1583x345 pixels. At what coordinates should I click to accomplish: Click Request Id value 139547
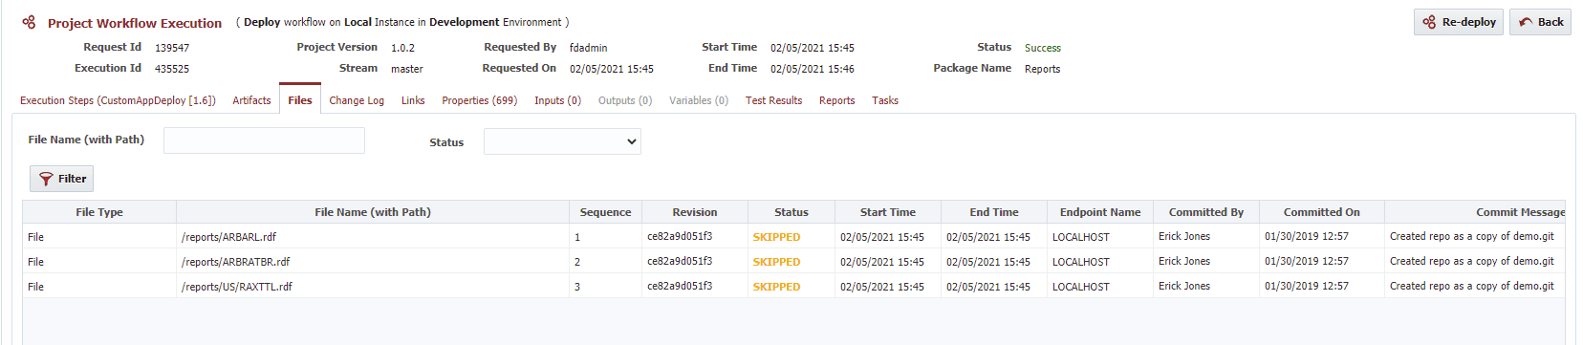(172, 48)
